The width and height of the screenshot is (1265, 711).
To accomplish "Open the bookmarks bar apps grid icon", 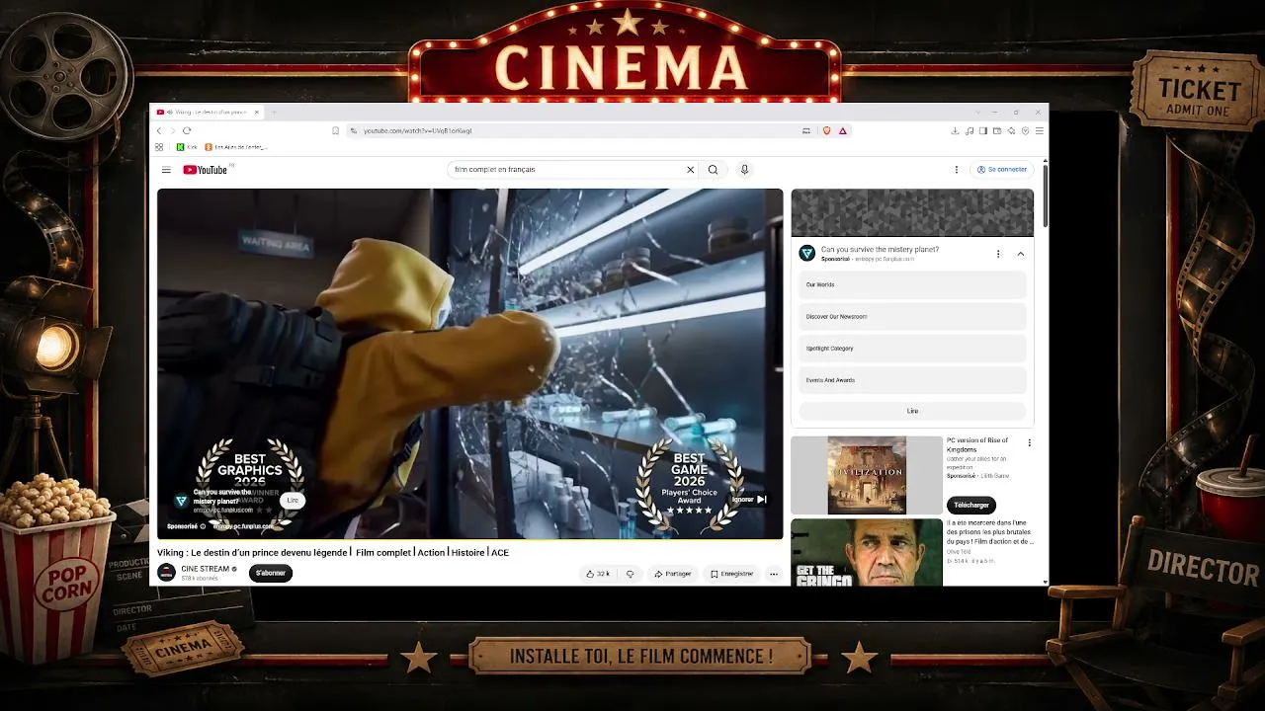I will pyautogui.click(x=159, y=147).
